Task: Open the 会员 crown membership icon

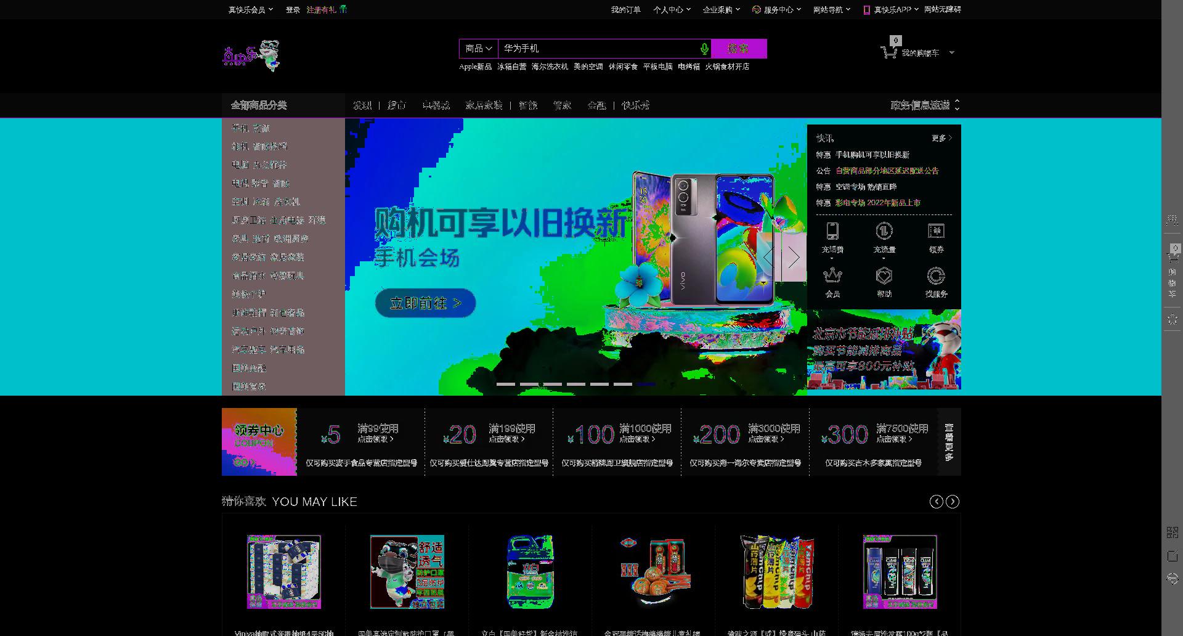Action: click(832, 275)
